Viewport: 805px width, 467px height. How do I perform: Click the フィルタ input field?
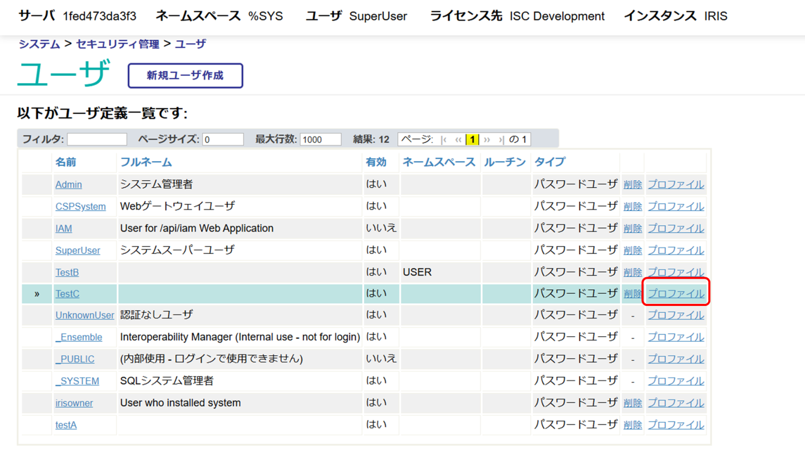click(x=97, y=139)
